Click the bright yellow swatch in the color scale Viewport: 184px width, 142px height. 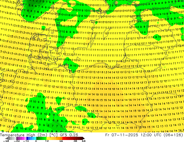[x=47, y=138]
